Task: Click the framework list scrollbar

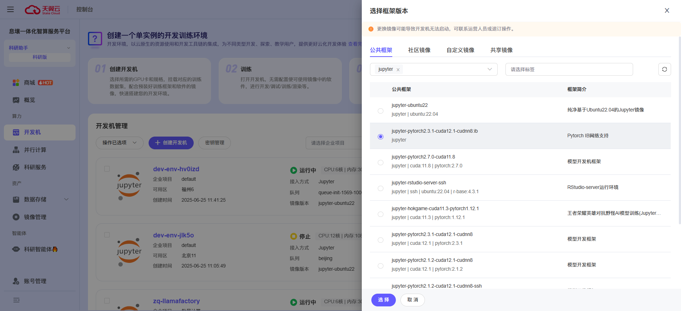Action: pos(679,131)
